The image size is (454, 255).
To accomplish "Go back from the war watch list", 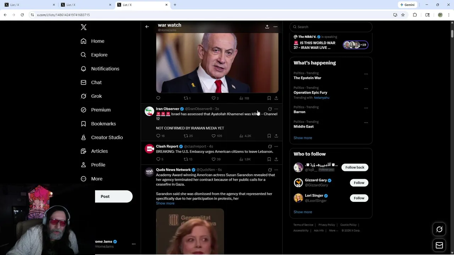I will point(147,27).
